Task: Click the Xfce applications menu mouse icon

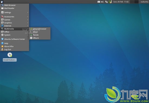Action: point(2,2)
